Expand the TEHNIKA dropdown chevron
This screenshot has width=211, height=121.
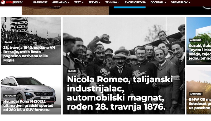coord(119,2)
